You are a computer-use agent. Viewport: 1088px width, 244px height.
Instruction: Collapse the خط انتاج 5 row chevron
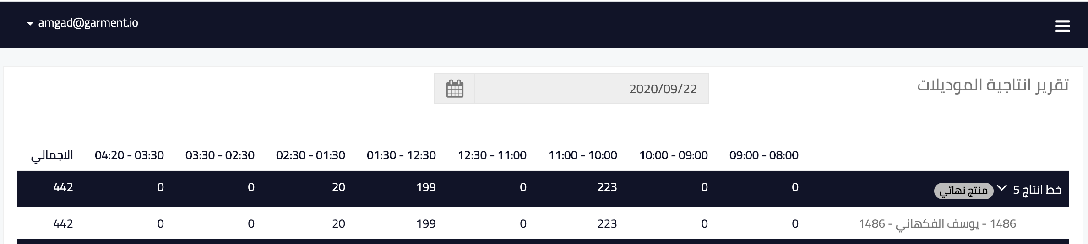point(1002,188)
